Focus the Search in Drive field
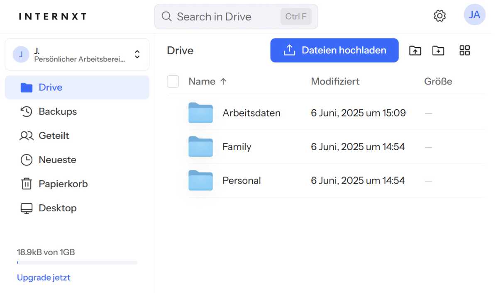 (x=224, y=17)
